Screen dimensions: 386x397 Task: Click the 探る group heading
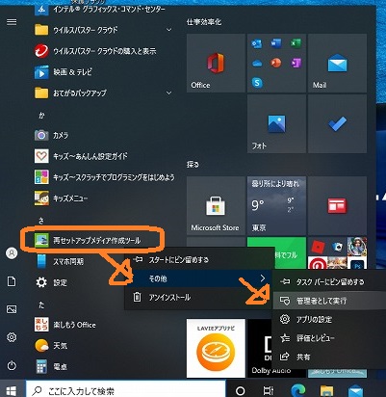tap(193, 165)
